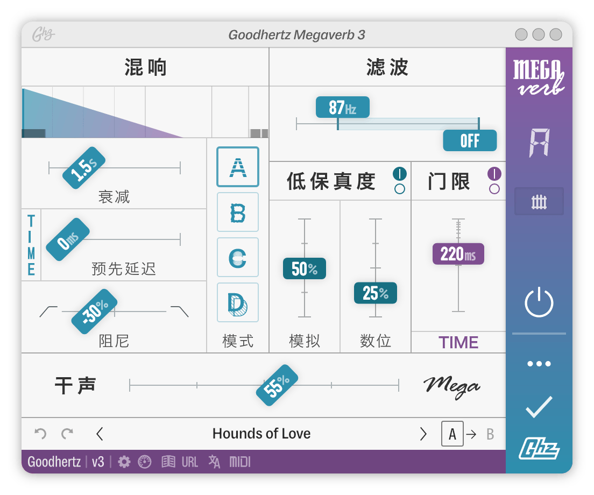The height and width of the screenshot is (495, 594).
Task: Click the 低保真度 section title
Action: (x=331, y=181)
